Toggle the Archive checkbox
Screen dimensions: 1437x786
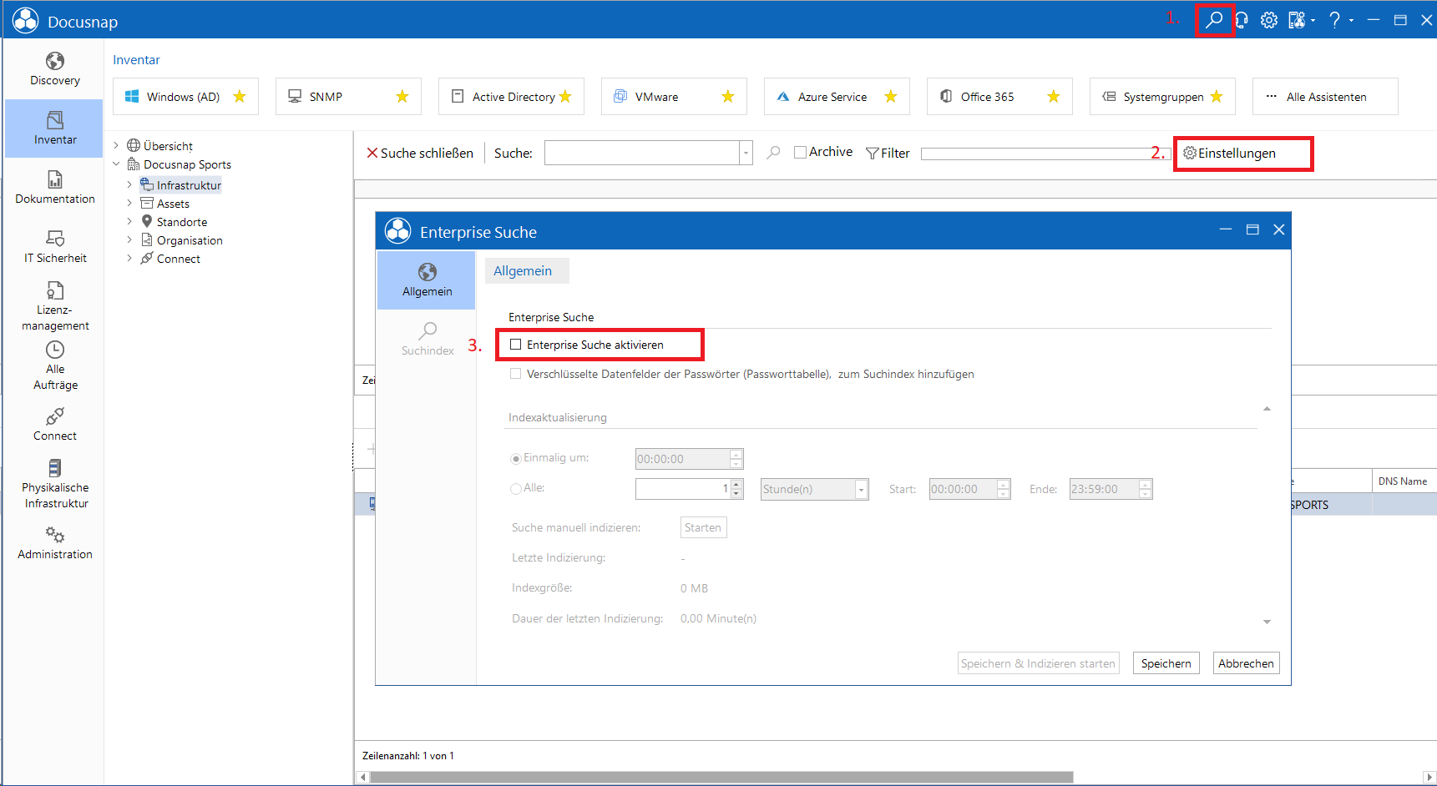point(800,152)
